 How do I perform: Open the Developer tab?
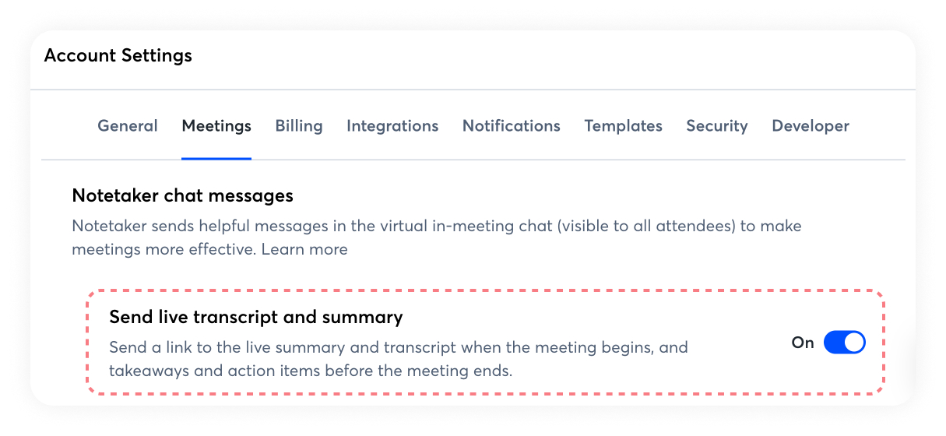[x=811, y=126]
